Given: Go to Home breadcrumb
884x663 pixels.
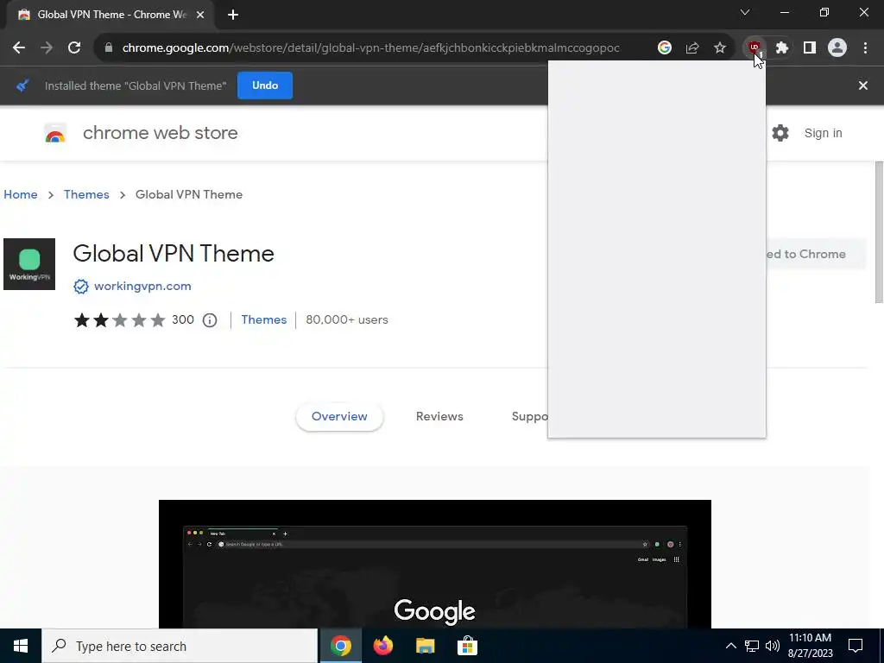Looking at the screenshot, I should click(x=21, y=194).
